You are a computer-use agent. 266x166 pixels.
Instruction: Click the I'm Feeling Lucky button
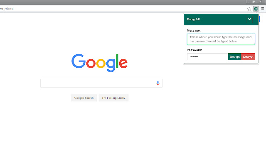click(x=113, y=98)
